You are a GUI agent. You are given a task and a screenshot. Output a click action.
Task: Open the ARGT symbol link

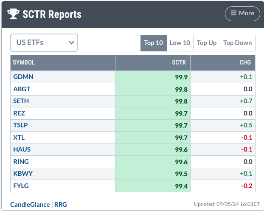pos(22,89)
